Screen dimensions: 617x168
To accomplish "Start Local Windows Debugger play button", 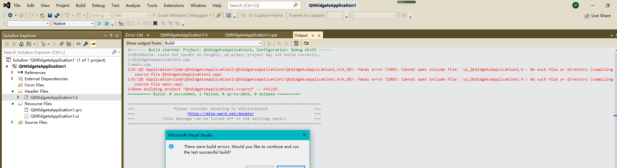I will 154,15.
